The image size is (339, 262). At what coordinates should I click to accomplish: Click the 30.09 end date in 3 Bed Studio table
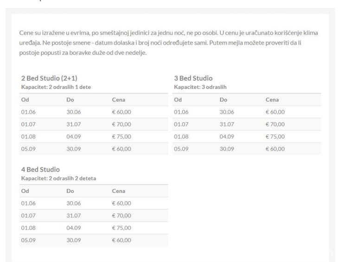[x=227, y=149]
